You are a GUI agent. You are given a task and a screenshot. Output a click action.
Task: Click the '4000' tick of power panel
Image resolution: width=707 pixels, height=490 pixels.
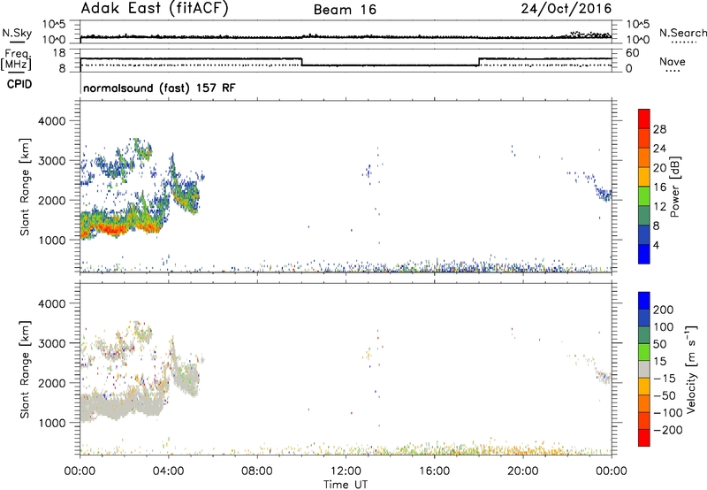click(51, 121)
